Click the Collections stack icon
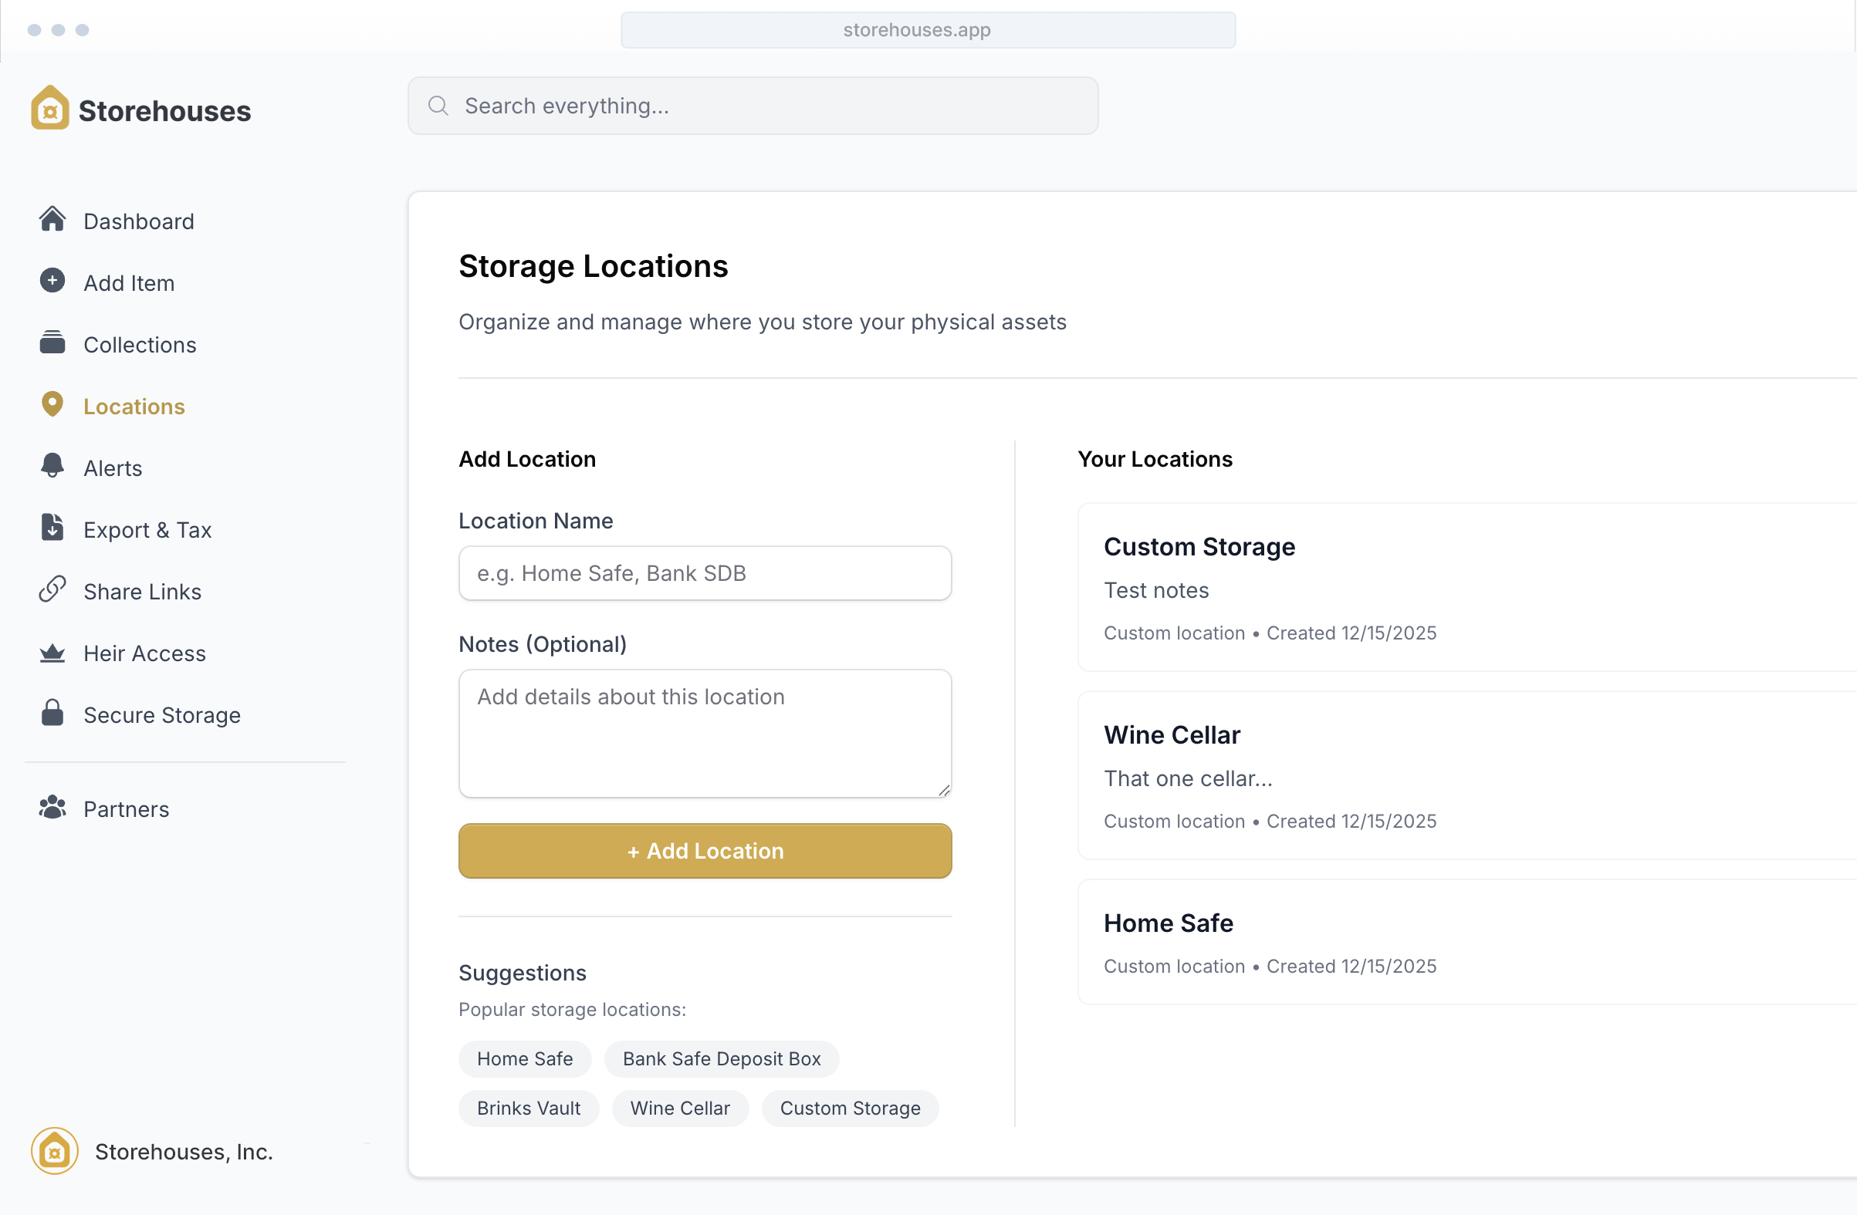The image size is (1857, 1215). click(52, 343)
